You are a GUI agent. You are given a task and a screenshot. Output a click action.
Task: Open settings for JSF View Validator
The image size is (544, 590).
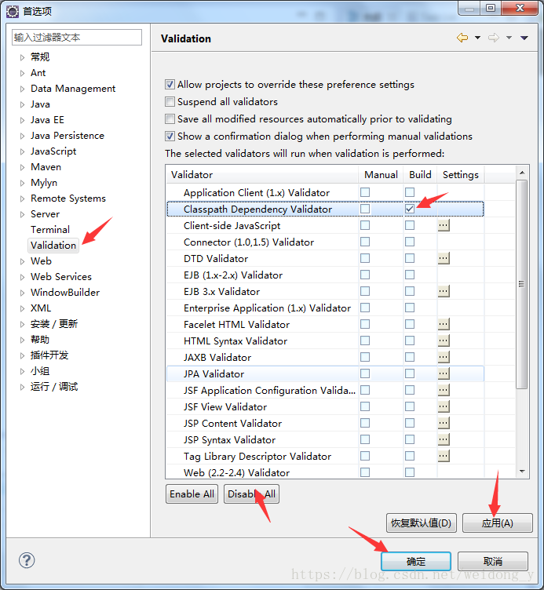tap(444, 406)
